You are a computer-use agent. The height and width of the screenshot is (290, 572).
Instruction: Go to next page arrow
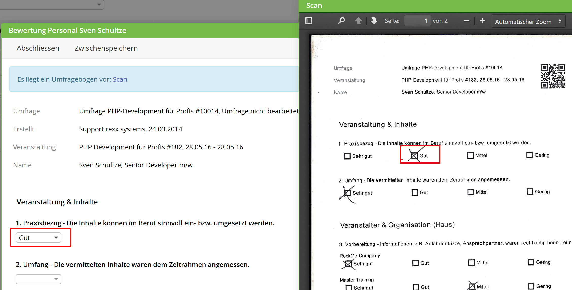tap(374, 21)
